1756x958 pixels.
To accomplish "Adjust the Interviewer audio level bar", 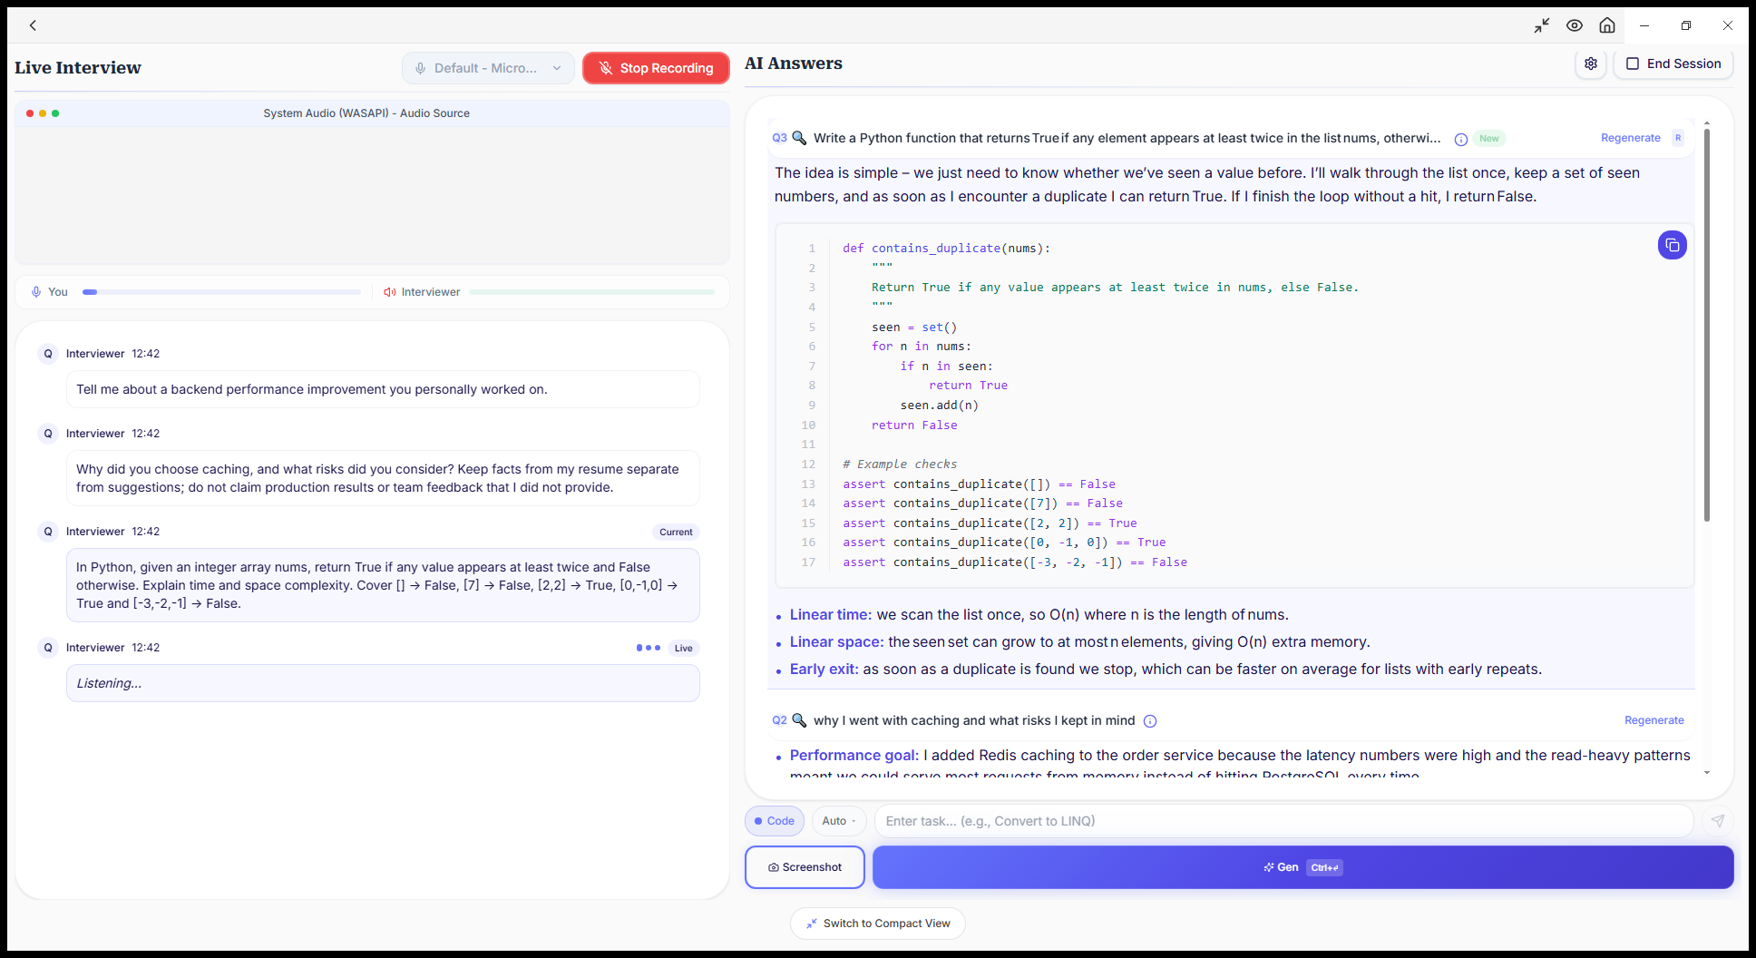I will pyautogui.click(x=591, y=292).
